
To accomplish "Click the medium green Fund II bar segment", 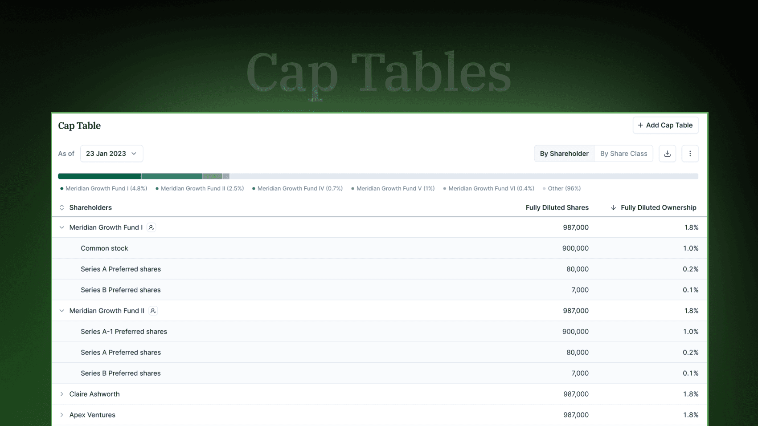I will 172,176.
